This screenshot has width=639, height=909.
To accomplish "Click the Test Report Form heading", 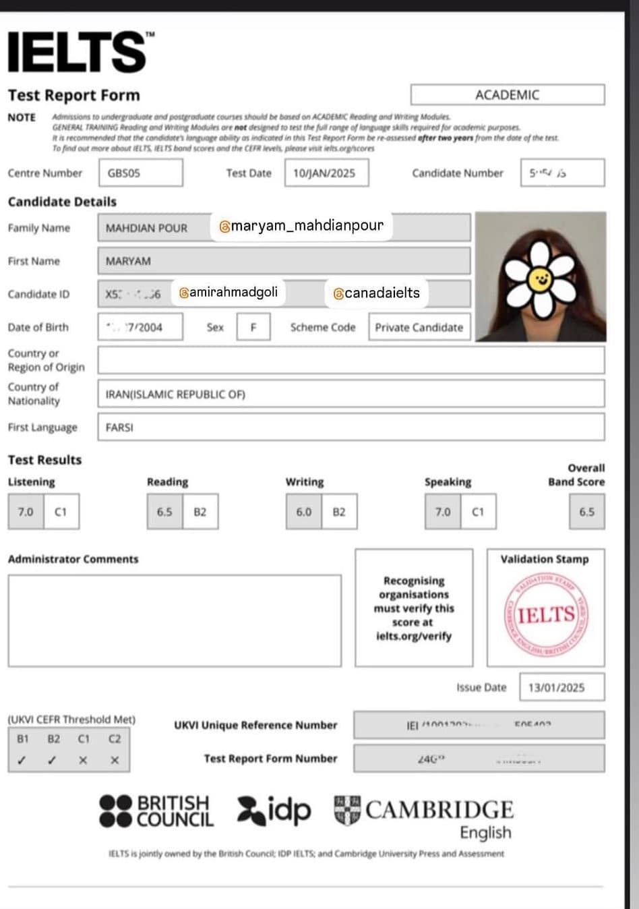I will pos(74,95).
